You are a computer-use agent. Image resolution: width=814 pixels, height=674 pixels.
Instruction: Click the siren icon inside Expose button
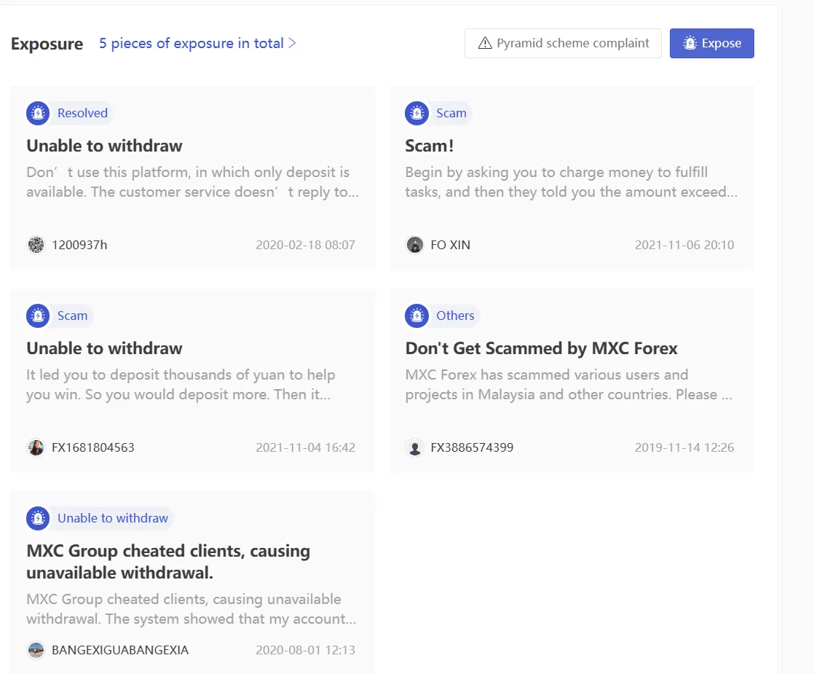[690, 43]
